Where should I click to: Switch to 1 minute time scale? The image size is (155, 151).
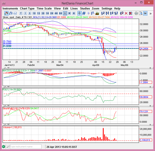[25, 13]
